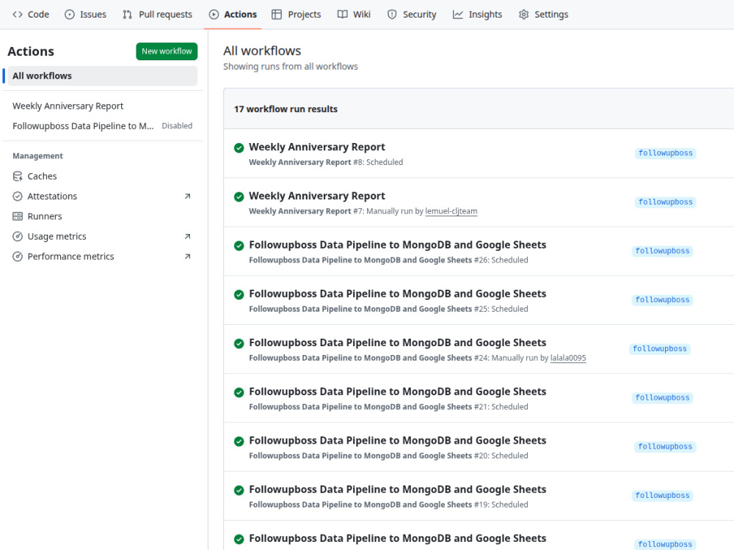The width and height of the screenshot is (734, 550).
Task: Click the Actions play icon
Action: click(x=214, y=15)
